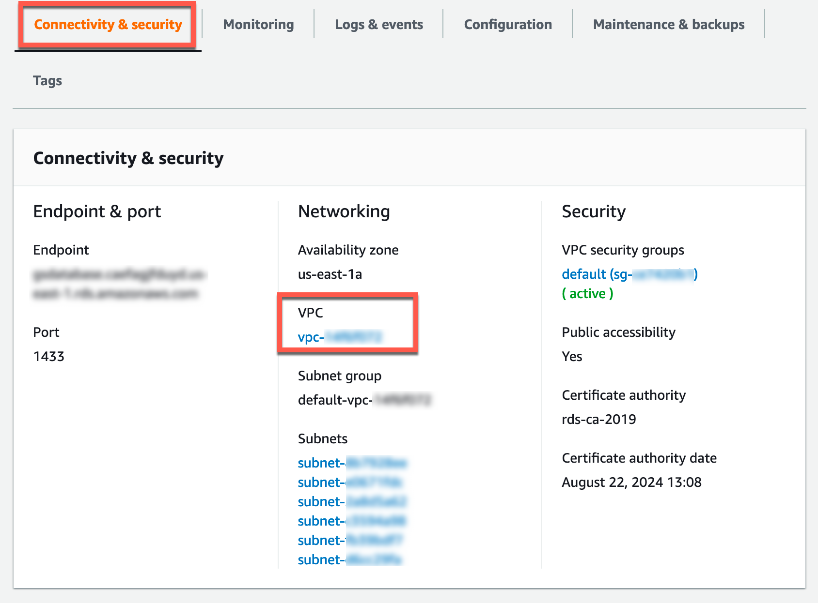Switch to the Monitoring tab

click(x=258, y=25)
